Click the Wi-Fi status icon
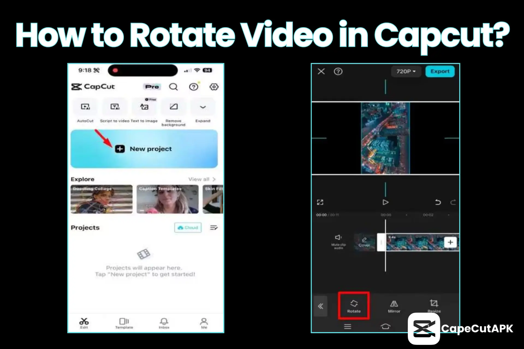524x349 pixels. [197, 70]
